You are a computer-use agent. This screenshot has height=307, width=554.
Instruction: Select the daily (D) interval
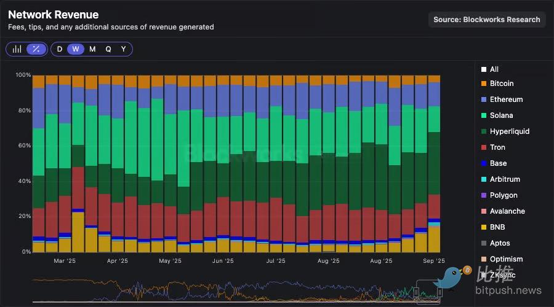pyautogui.click(x=60, y=49)
